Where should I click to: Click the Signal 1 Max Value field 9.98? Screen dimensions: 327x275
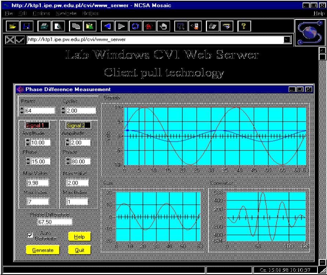(38, 183)
